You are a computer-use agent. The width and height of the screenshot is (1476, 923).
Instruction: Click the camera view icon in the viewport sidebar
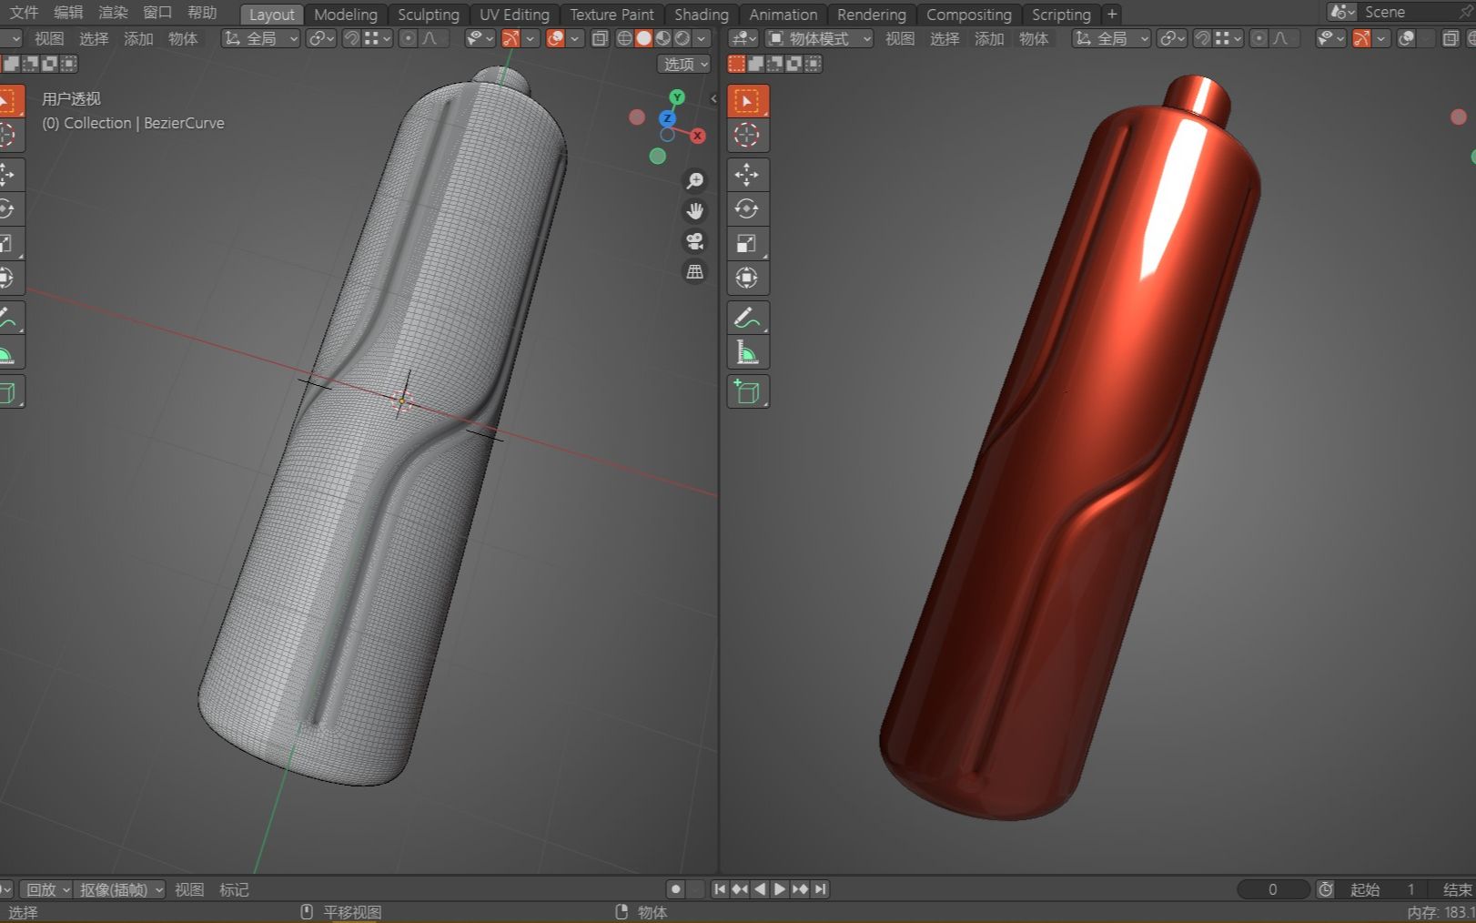point(695,243)
